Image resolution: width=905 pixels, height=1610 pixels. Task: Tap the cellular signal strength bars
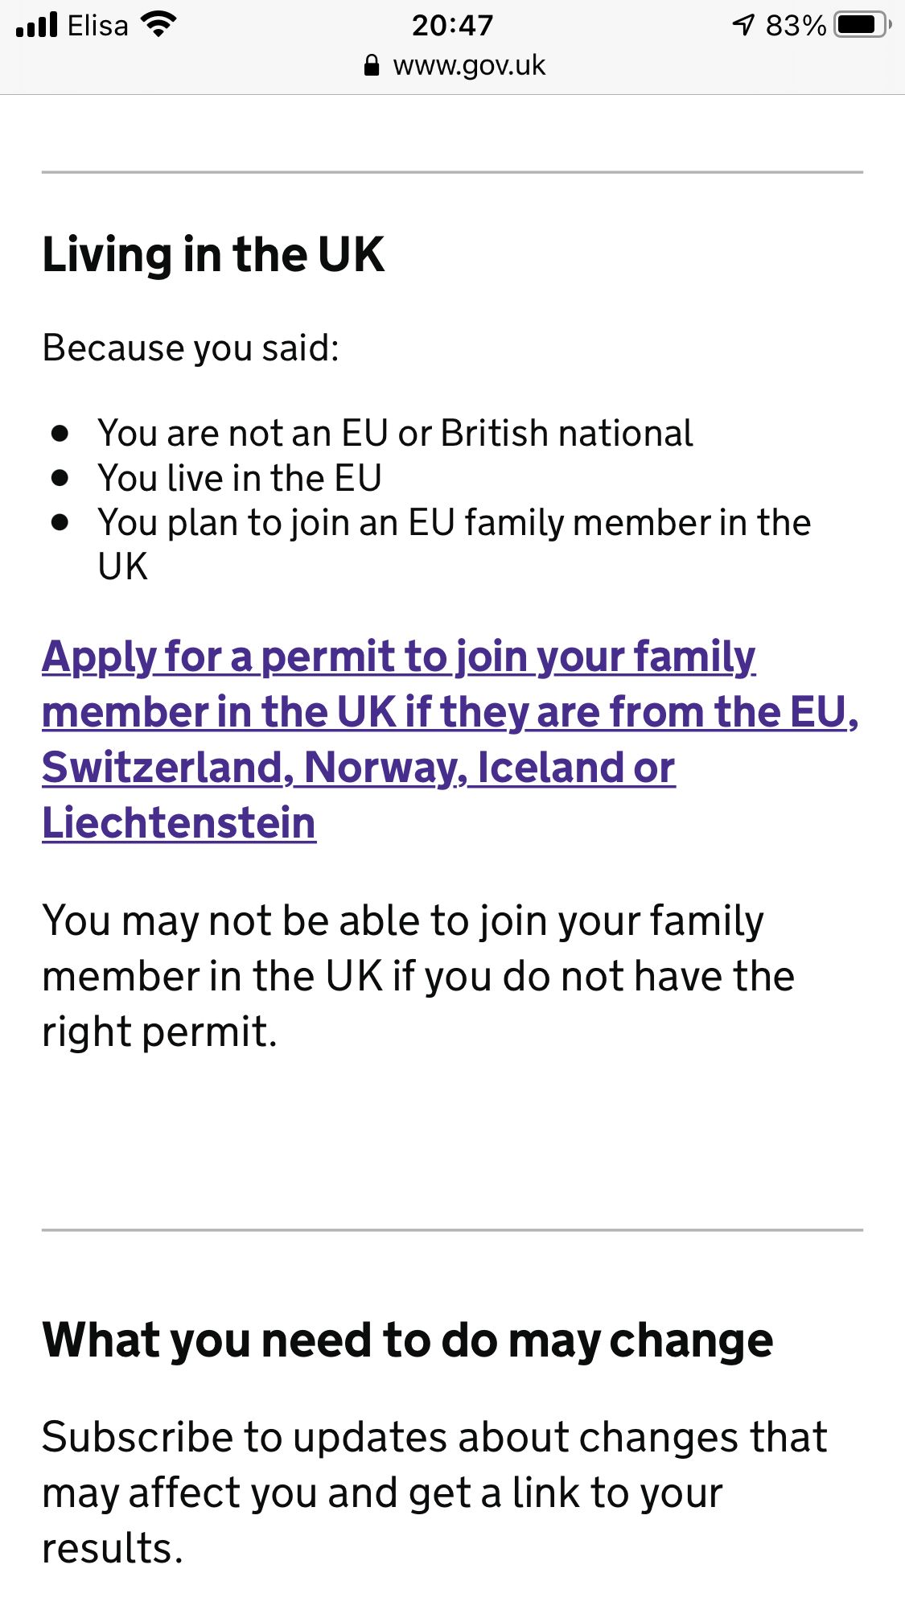pyautogui.click(x=37, y=25)
